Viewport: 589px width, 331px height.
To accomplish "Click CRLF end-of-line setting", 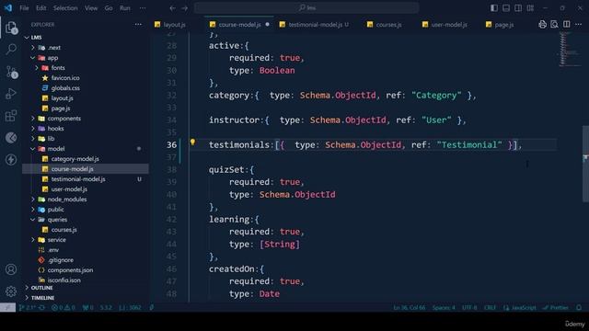I will tap(490, 308).
